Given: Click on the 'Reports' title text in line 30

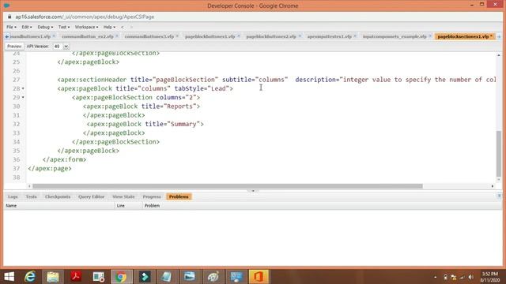Looking at the screenshot, I should (x=179, y=106).
